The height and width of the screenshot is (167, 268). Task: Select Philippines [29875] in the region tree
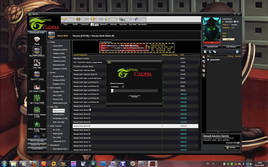pos(60,50)
